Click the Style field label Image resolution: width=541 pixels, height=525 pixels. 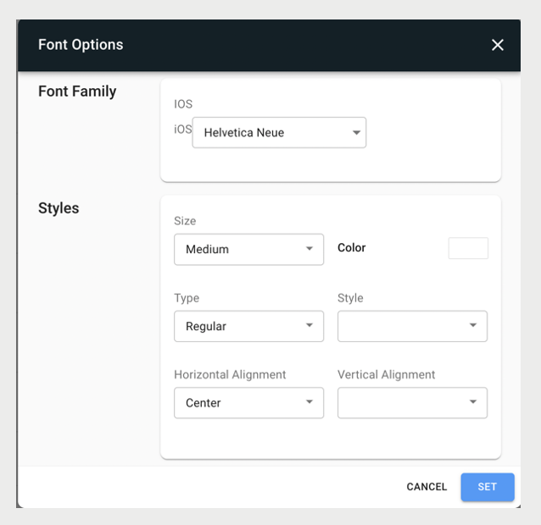(350, 298)
